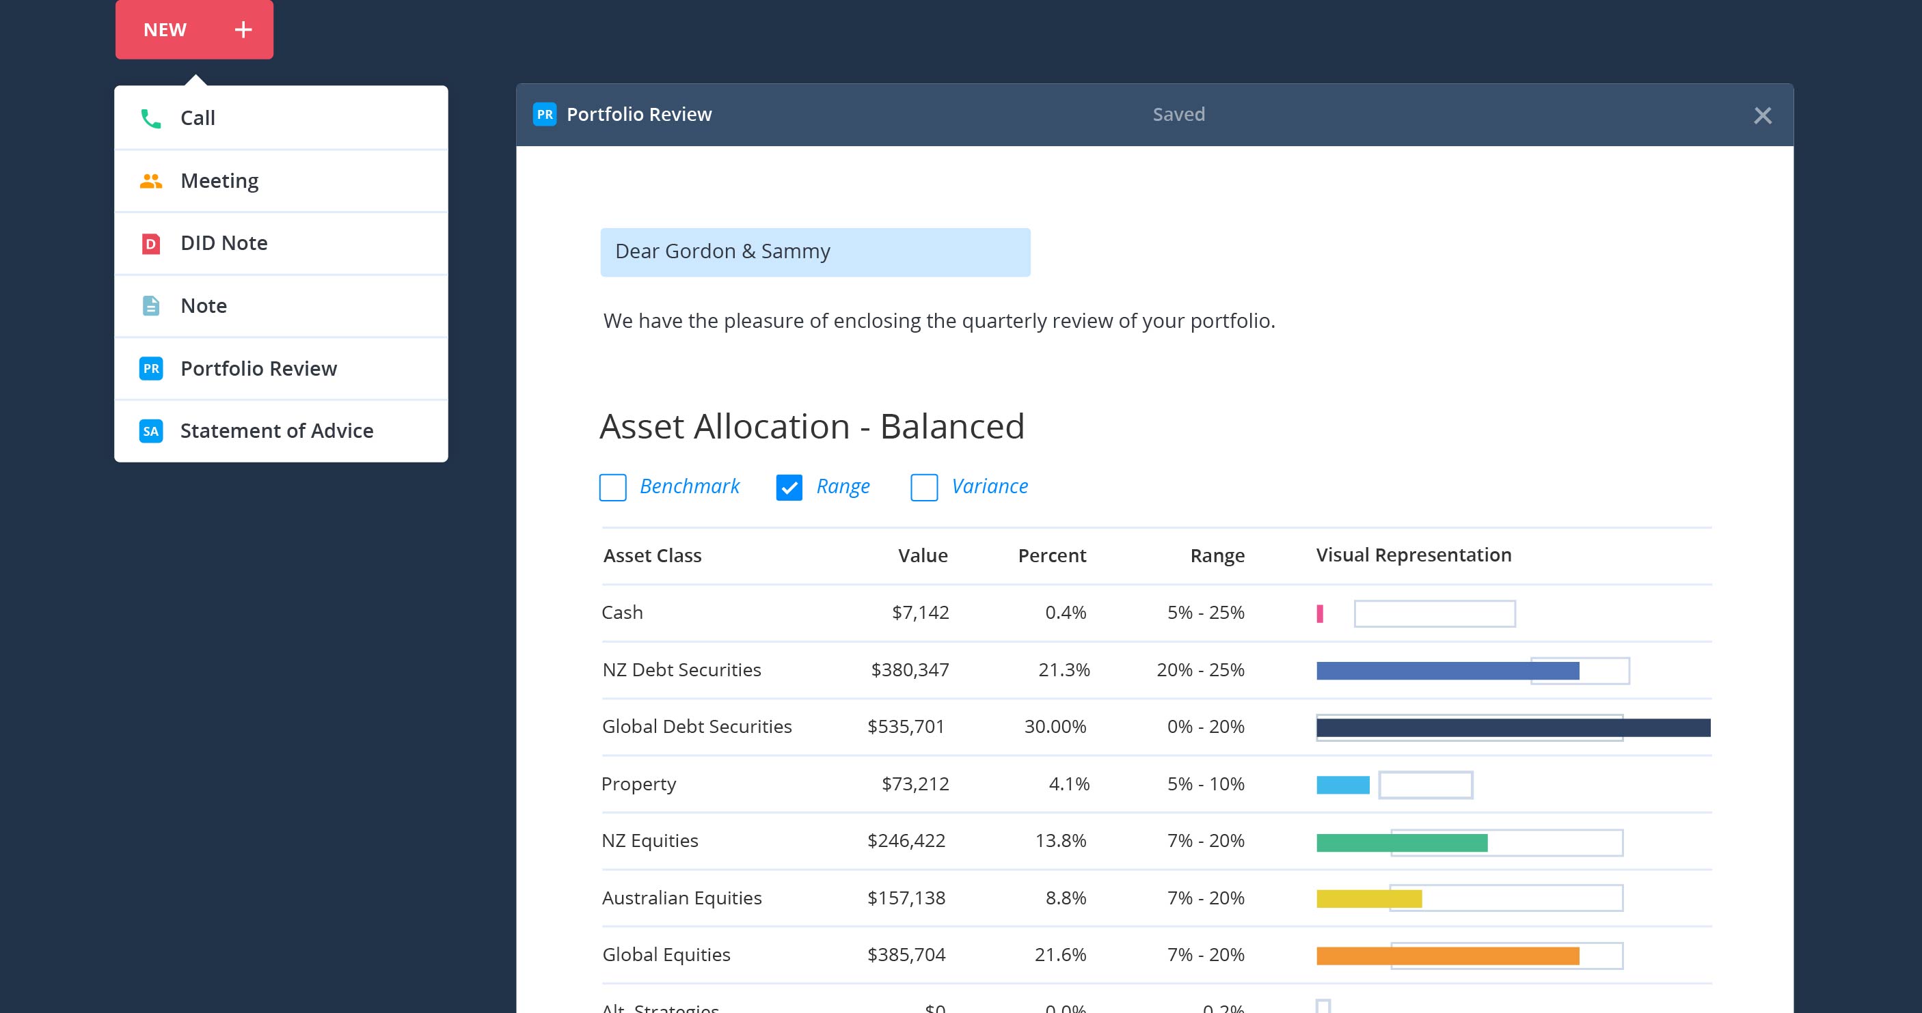Select Statement of Advice menu entry
This screenshot has height=1013, width=1922.
(282, 431)
